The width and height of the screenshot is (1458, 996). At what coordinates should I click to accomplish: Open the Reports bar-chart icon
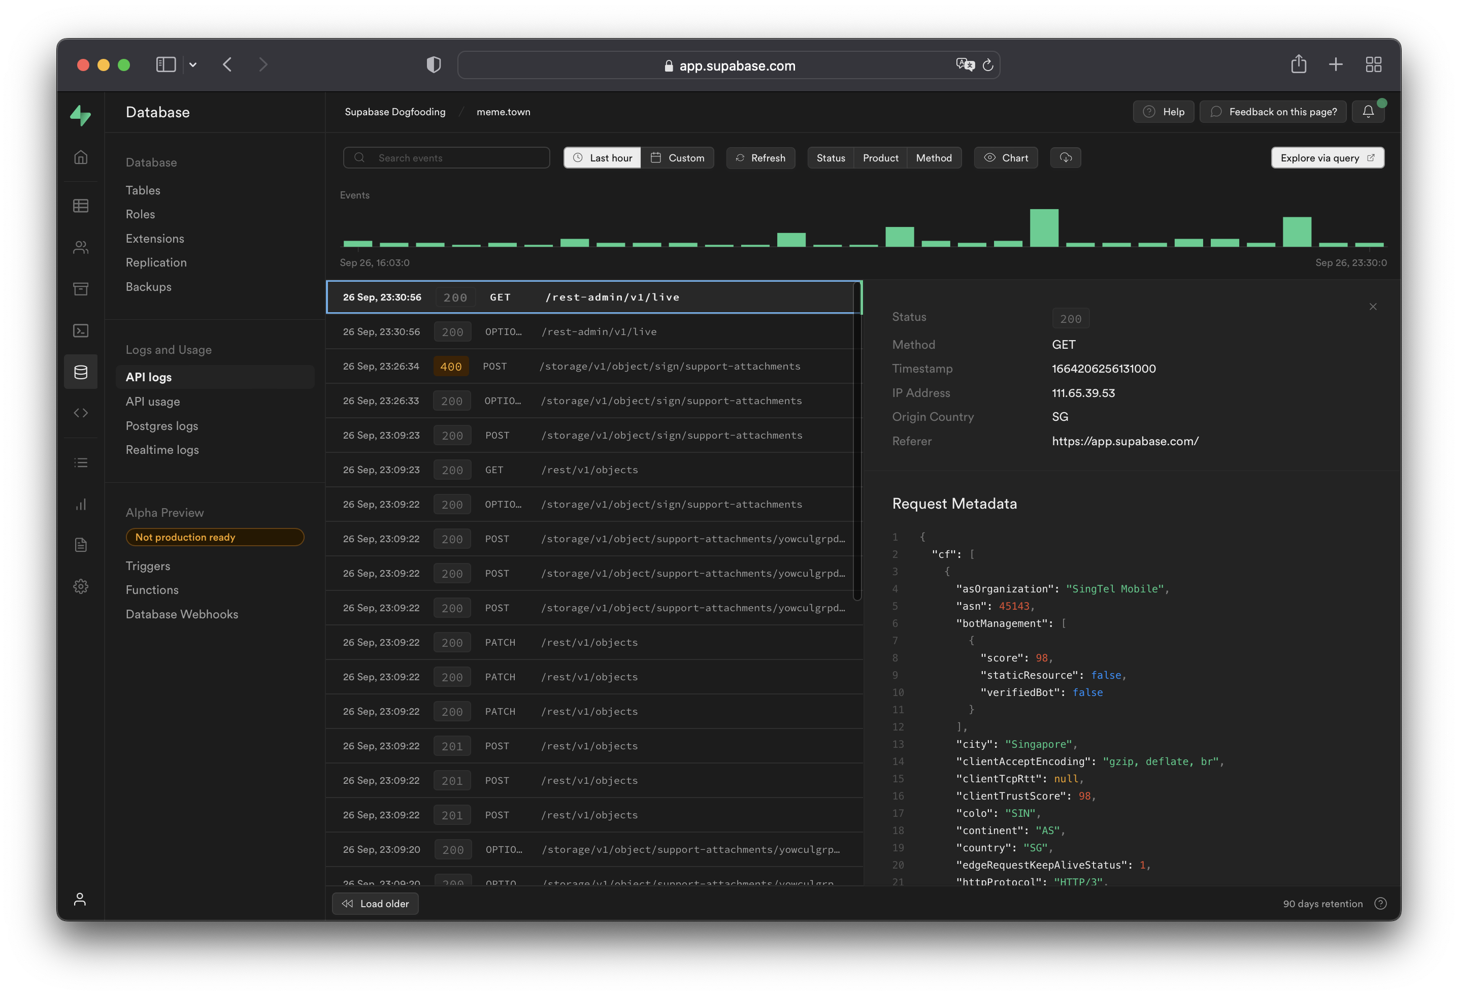[x=81, y=504]
